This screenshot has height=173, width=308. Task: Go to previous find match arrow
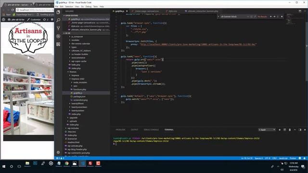coord(270,17)
